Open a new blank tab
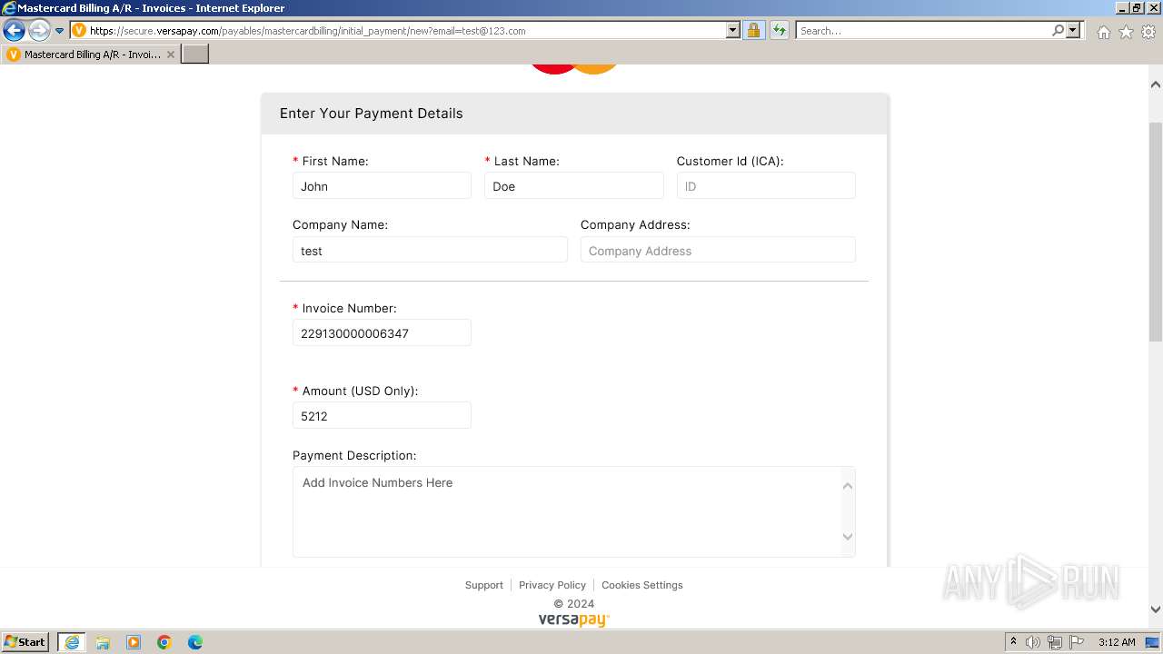The width and height of the screenshot is (1163, 654). click(x=195, y=54)
